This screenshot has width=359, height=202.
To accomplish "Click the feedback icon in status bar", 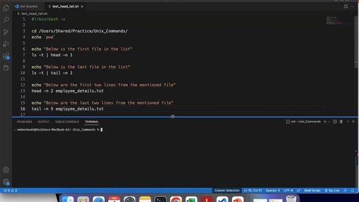I will point(346,191).
